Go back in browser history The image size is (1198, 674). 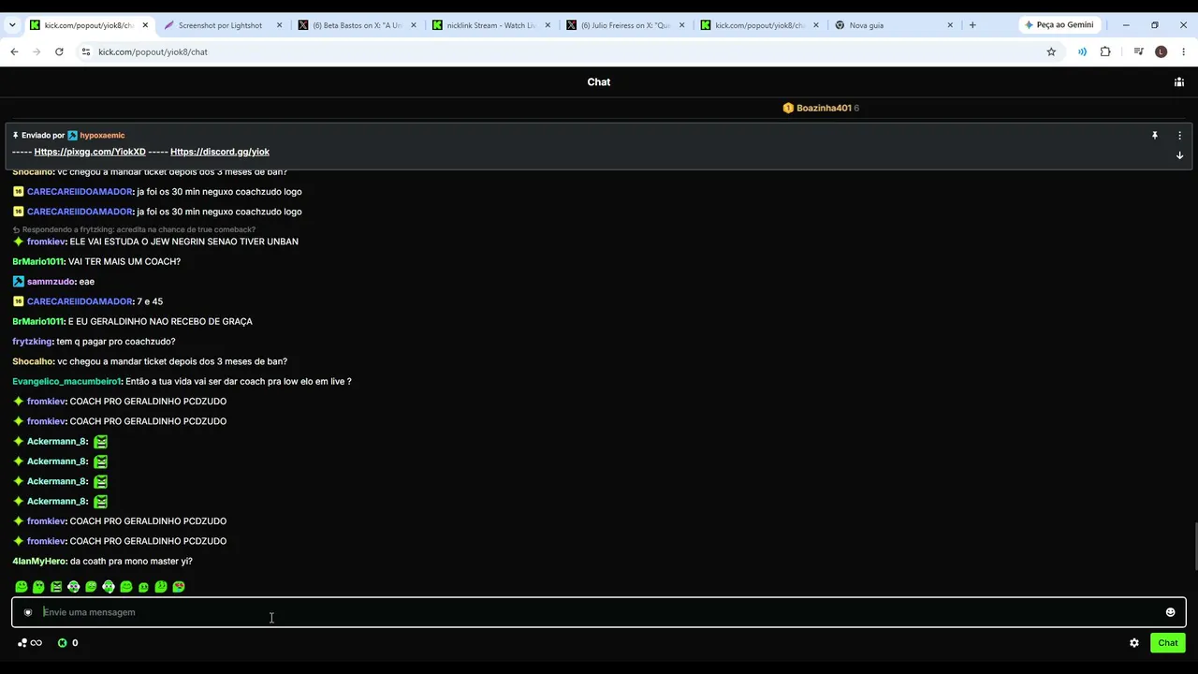coord(14,51)
